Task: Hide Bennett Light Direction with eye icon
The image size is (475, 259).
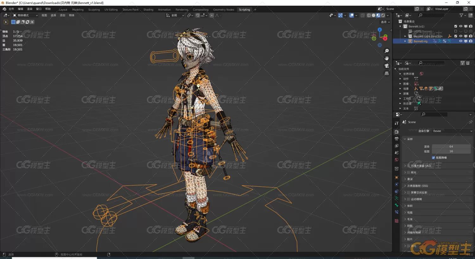Action: [461, 36]
